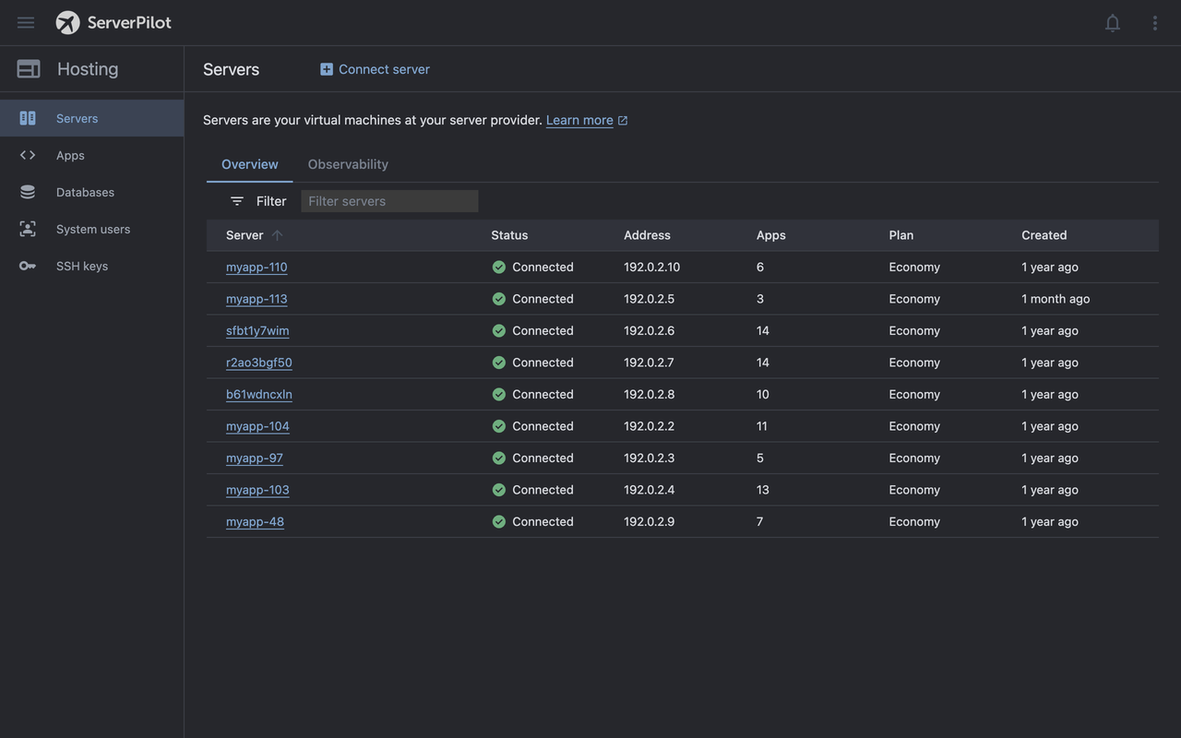Click the green check icon for myapp-48

pos(499,521)
